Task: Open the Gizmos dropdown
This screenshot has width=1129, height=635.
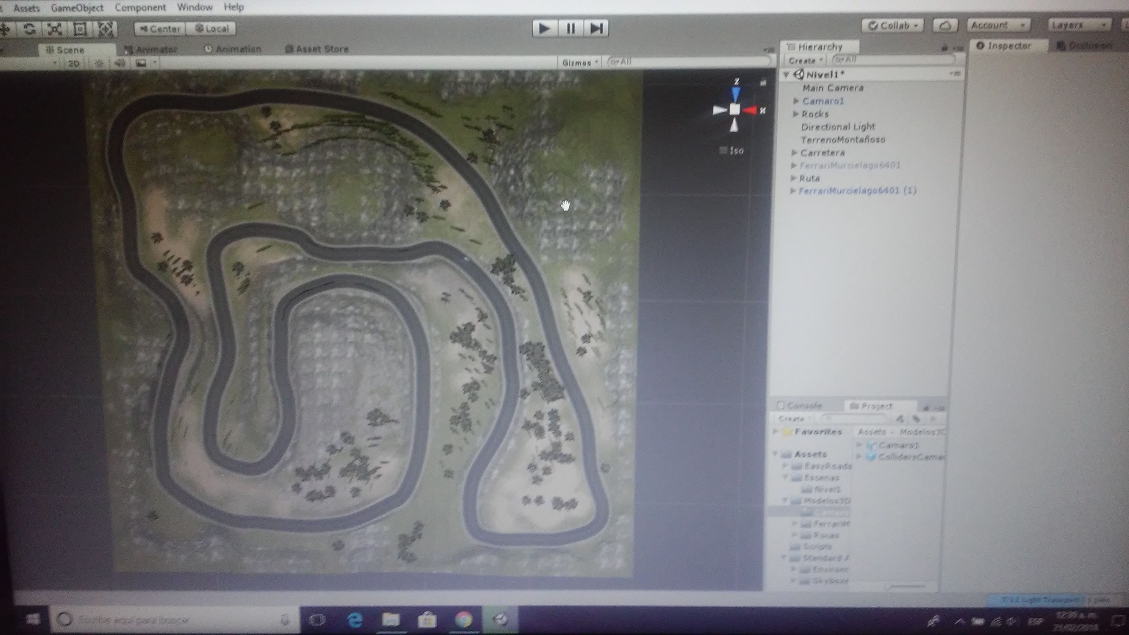Action: point(579,63)
